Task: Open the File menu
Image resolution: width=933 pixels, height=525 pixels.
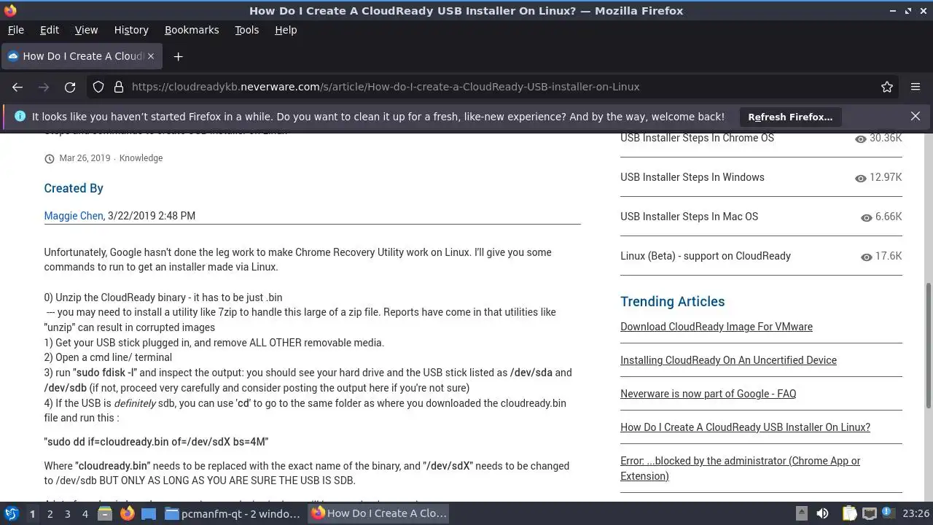Action: click(15, 30)
